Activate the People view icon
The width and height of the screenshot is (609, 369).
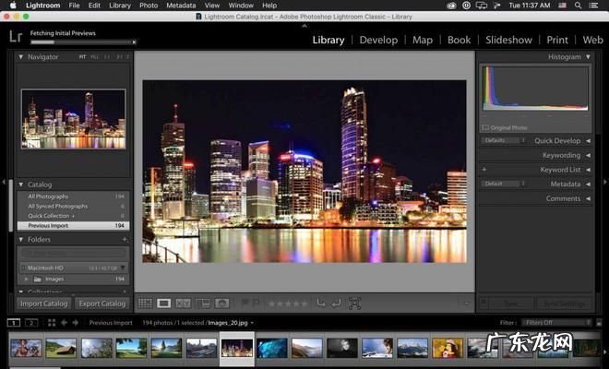click(x=222, y=303)
